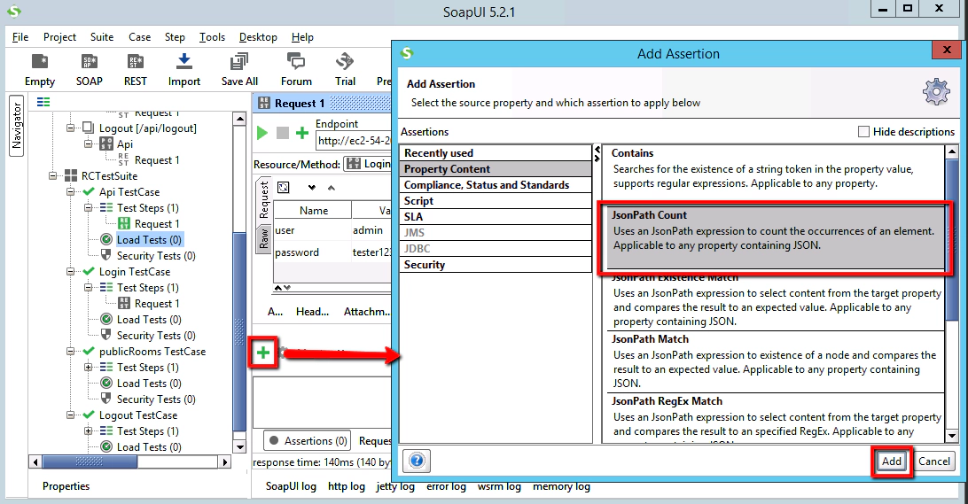Save all projects with Save All

tap(239, 69)
